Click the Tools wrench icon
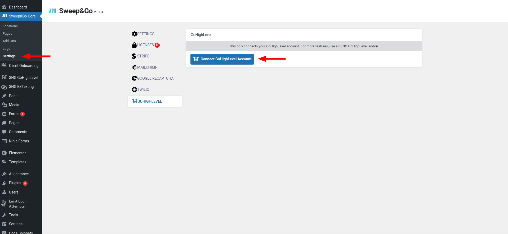Viewport: 508px width, 234px height. 4,215
